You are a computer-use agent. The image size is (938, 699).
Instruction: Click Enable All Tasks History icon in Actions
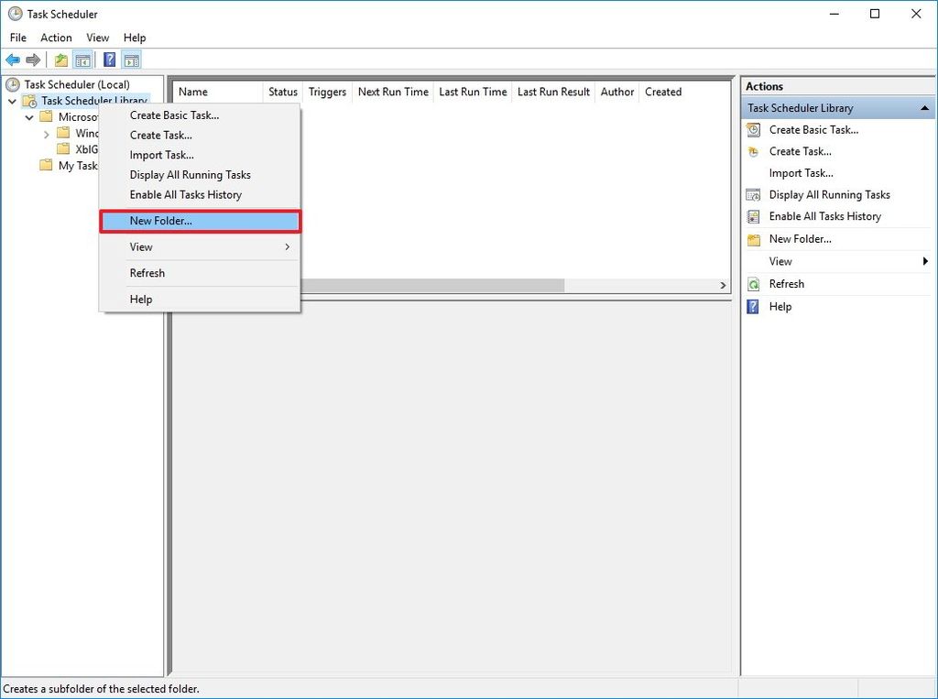pyautogui.click(x=754, y=216)
